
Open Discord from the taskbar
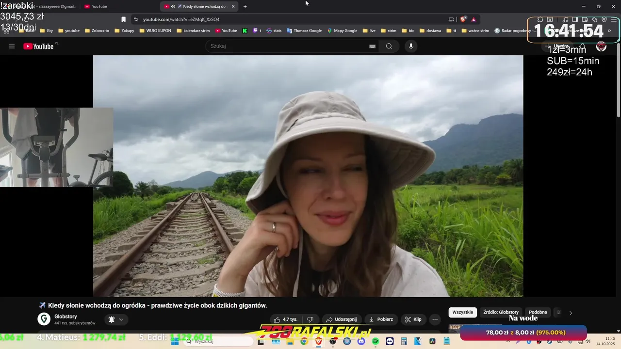[x=361, y=341]
